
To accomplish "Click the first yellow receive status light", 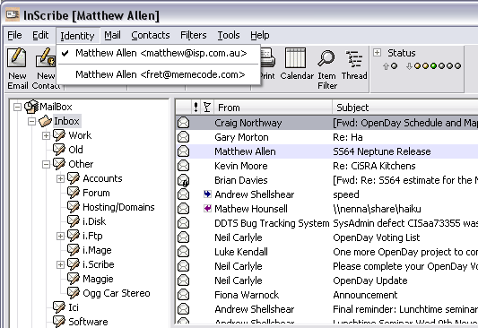I will pyautogui.click(x=417, y=65).
